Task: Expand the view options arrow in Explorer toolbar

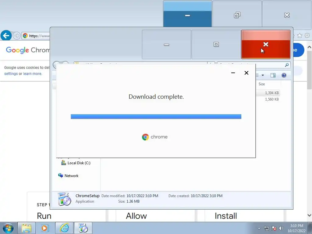Action: coord(263,75)
